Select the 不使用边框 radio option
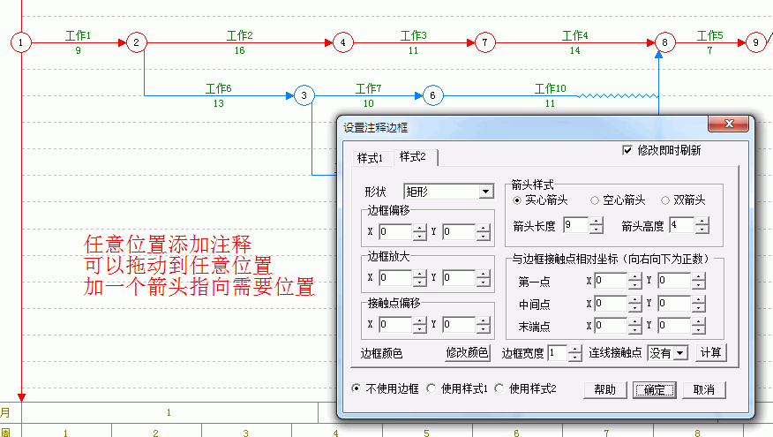 click(356, 388)
